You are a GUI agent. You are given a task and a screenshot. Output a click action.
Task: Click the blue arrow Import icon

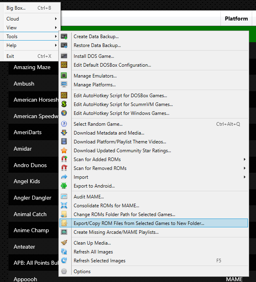coord(64,177)
